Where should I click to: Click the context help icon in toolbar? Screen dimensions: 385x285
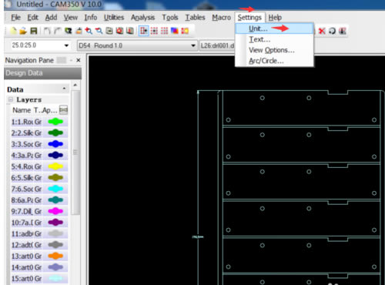click(x=68, y=31)
